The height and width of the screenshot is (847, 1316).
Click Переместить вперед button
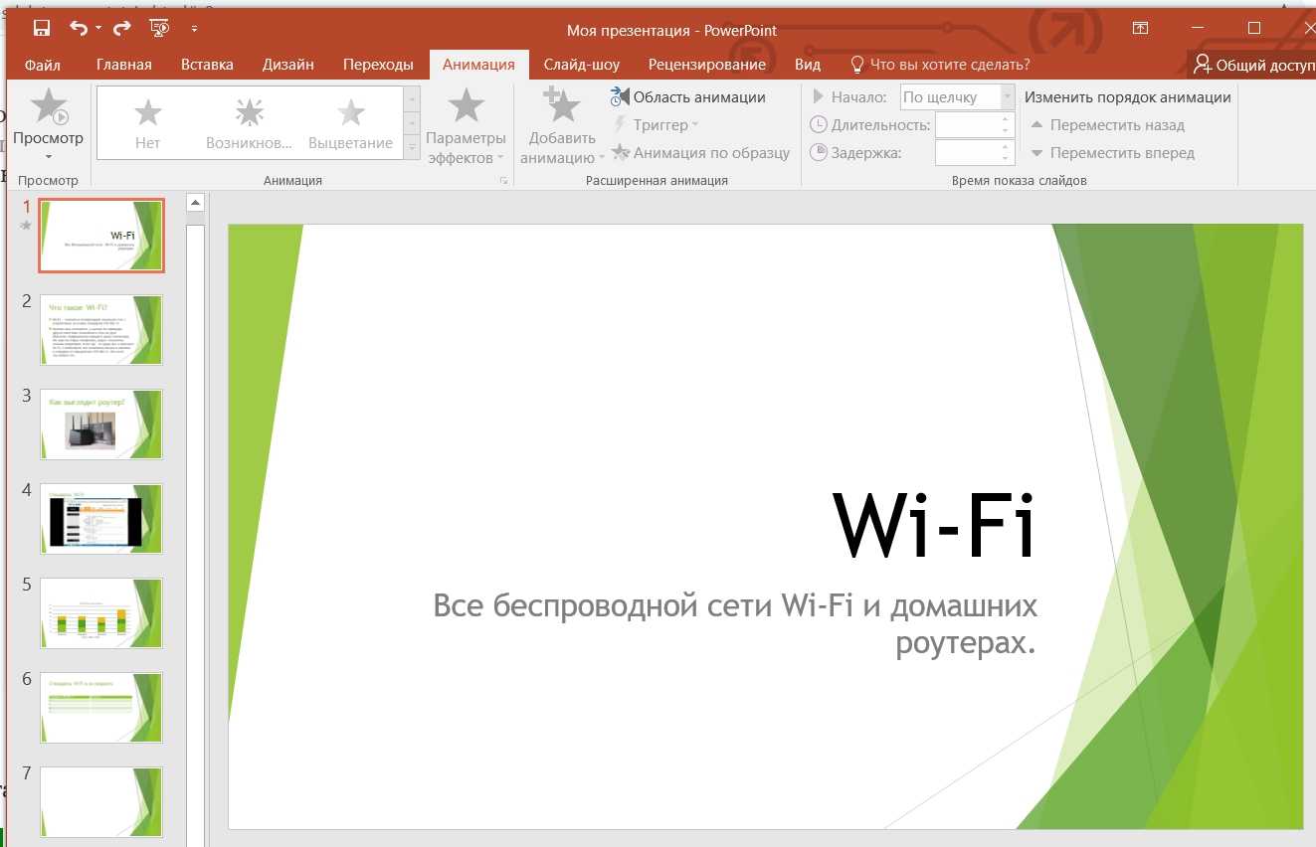tap(1112, 153)
